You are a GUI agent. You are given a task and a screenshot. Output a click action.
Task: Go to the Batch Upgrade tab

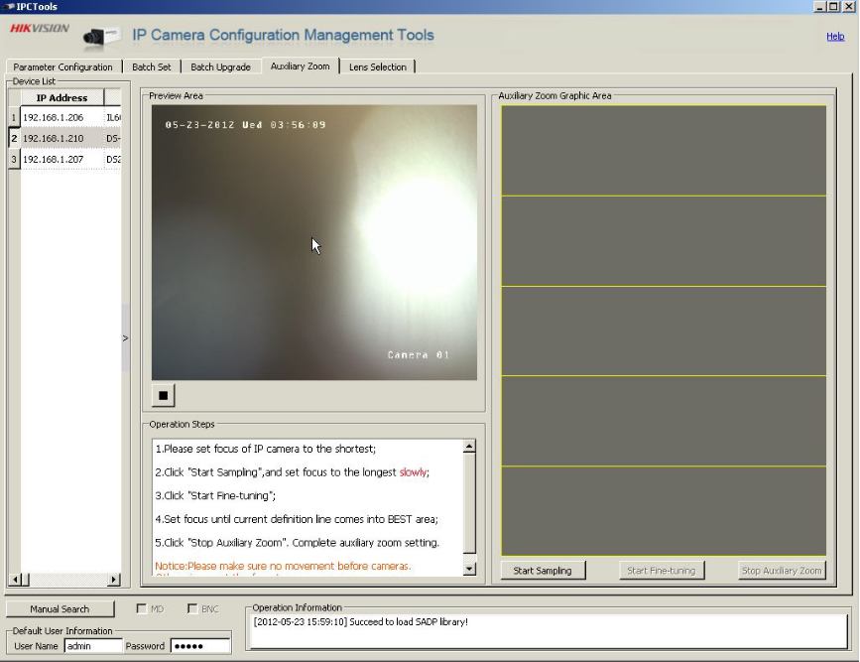(220, 66)
